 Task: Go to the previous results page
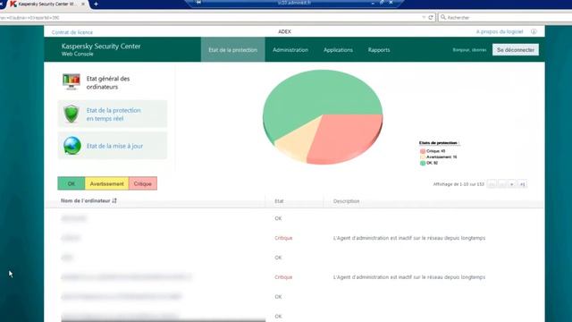501,184
